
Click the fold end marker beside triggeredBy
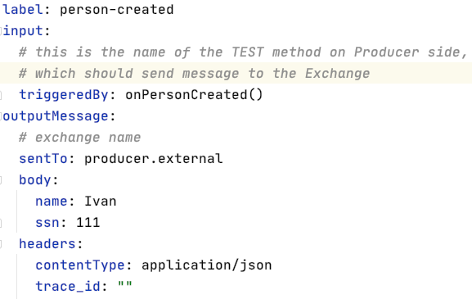(x=1, y=95)
